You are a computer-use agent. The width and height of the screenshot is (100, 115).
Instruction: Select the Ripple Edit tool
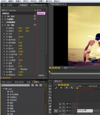click(x=50, y=89)
